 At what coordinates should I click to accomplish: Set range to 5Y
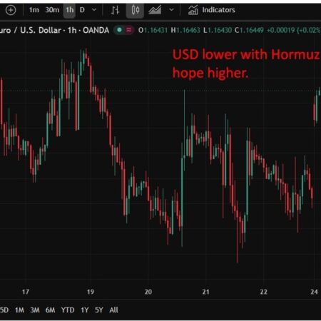click(99, 310)
